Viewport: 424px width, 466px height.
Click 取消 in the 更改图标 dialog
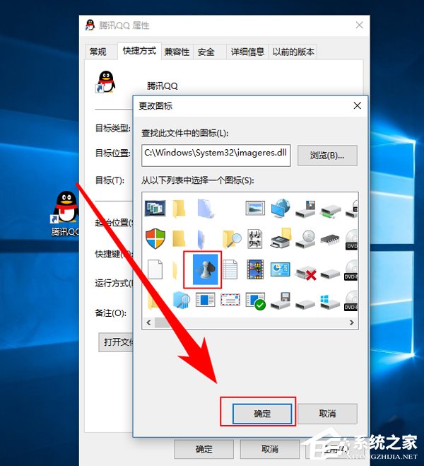[327, 414]
